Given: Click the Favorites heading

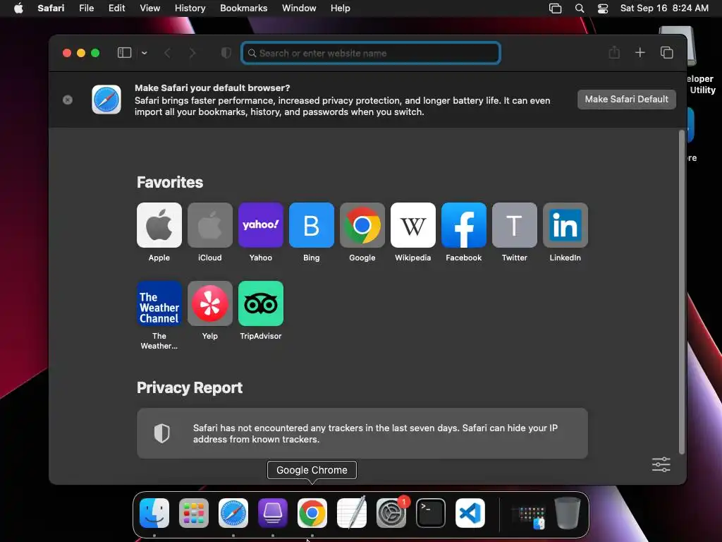Looking at the screenshot, I should 170,182.
